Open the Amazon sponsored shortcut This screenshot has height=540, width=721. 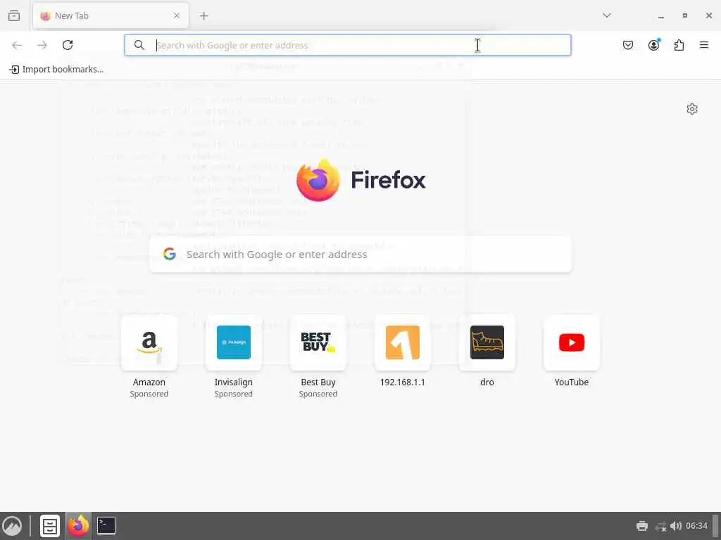[x=149, y=342]
